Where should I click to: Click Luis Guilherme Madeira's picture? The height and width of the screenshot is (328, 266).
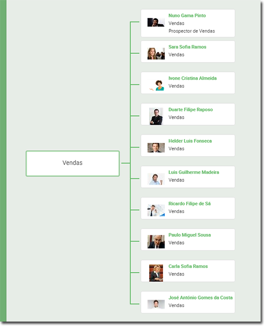coord(156,179)
